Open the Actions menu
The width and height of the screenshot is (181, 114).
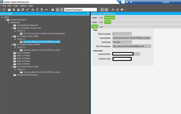pyautogui.click(x=23, y=6)
